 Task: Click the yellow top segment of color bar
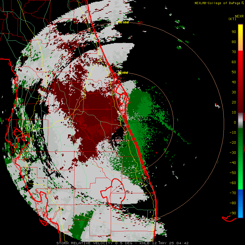[240, 38]
